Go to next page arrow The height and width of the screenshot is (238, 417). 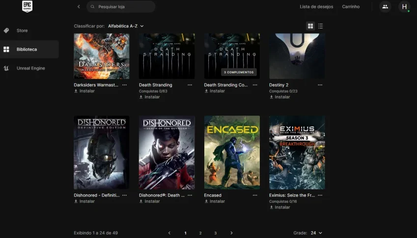pos(231,233)
